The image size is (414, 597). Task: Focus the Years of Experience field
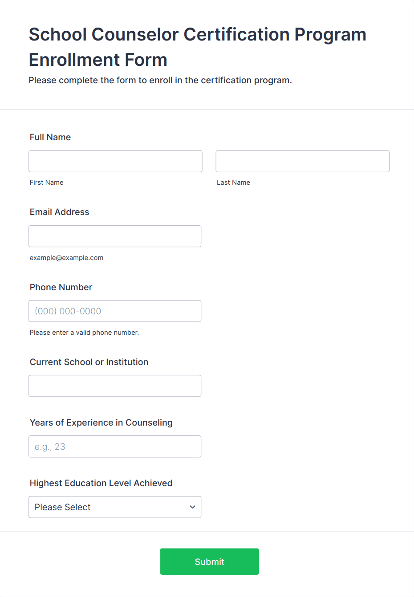pos(115,447)
